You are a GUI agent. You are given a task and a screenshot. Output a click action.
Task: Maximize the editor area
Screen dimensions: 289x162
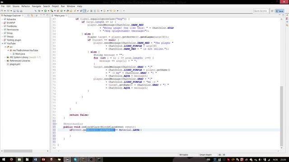tap(283, 15)
